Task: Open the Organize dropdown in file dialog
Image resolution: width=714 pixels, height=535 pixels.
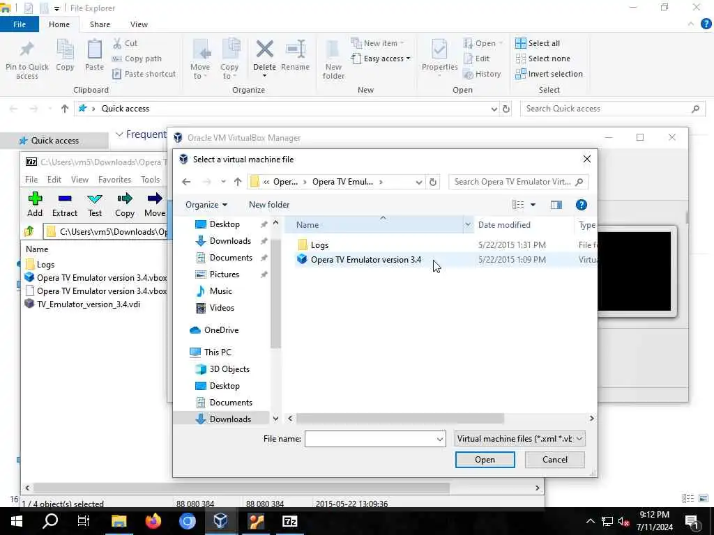Action: pyautogui.click(x=206, y=205)
